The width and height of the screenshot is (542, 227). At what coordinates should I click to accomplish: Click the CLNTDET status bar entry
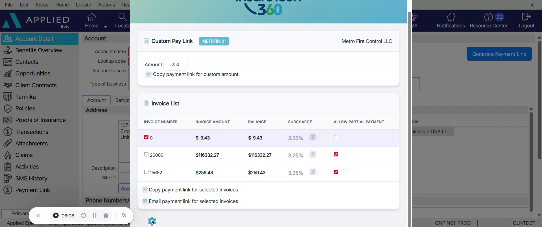pos(524,223)
